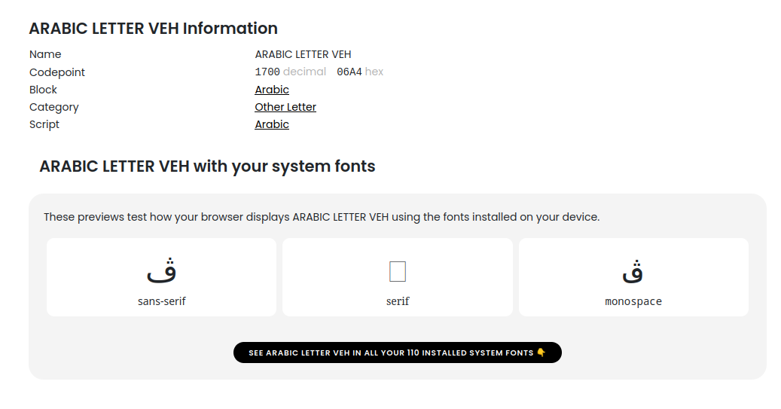Screen dimensions: 781x409
Task: Click the hex codepoint value 06A4
Action: tap(349, 72)
